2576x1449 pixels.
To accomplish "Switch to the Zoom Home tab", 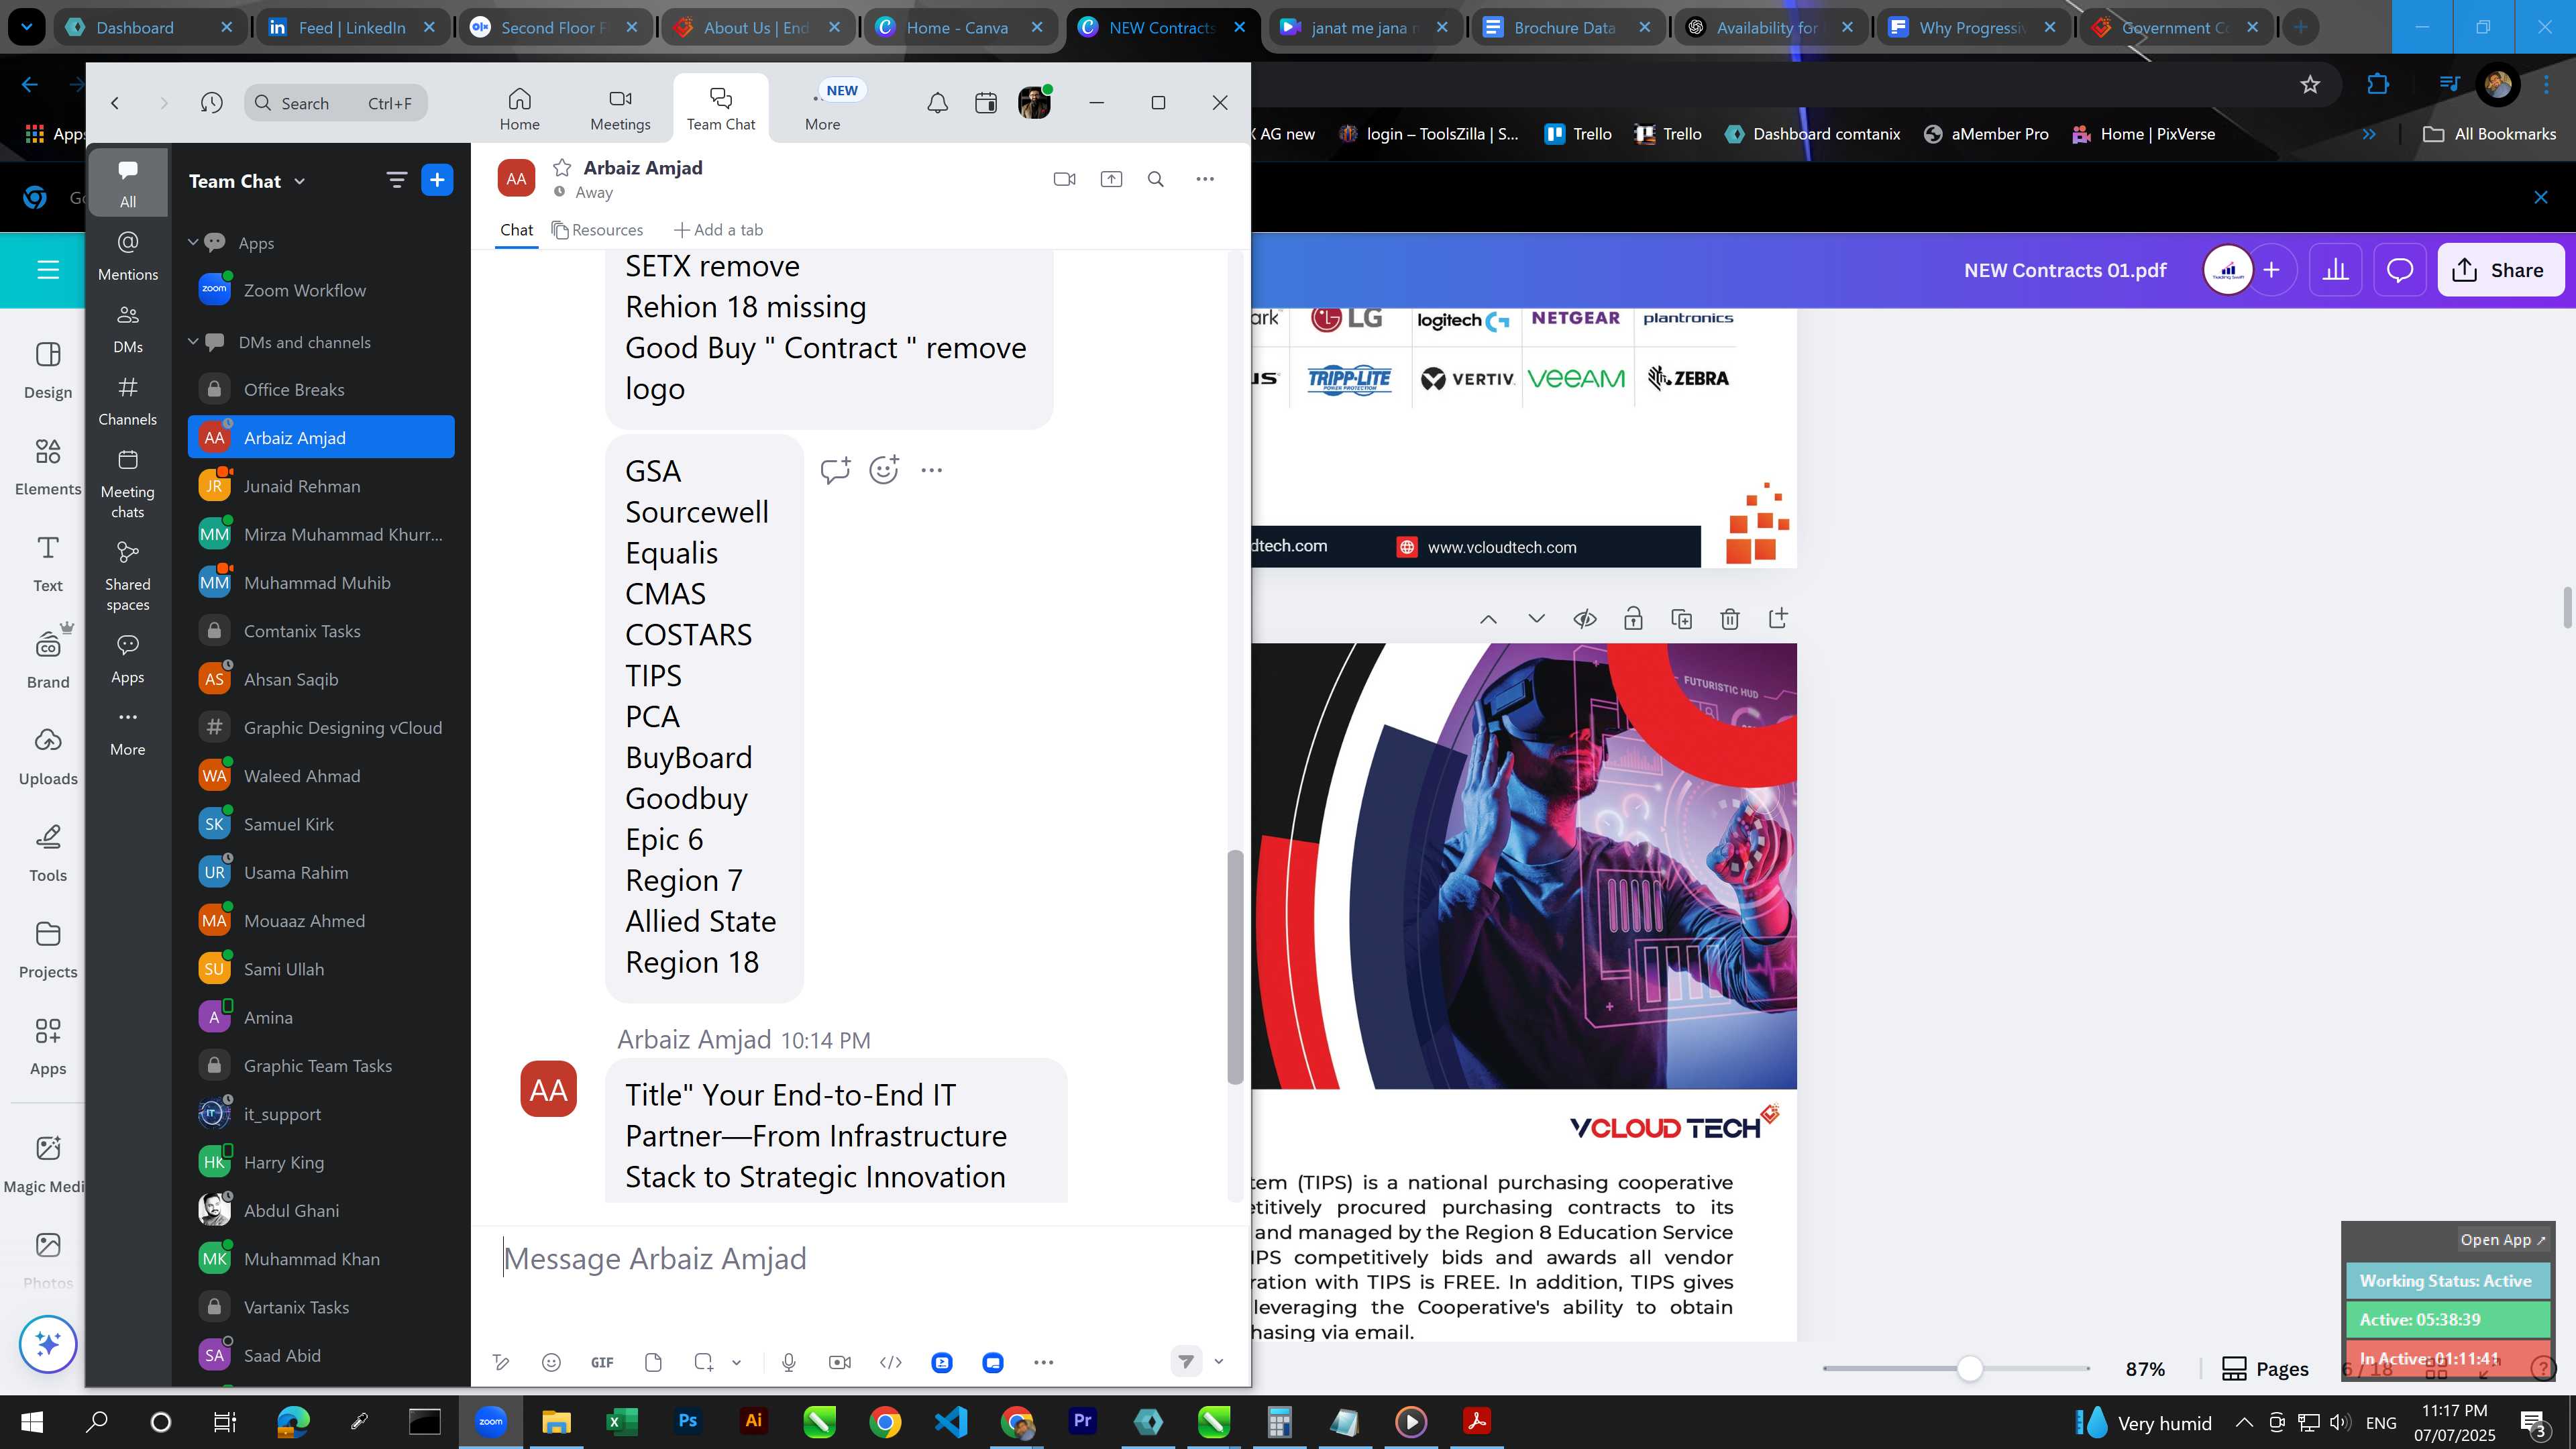I will (520, 109).
